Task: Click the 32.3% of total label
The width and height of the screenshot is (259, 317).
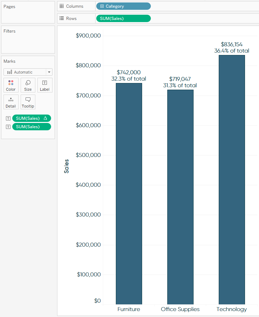Action: [x=129, y=79]
